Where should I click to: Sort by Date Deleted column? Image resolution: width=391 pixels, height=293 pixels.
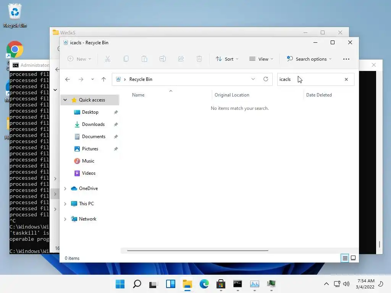[319, 95]
